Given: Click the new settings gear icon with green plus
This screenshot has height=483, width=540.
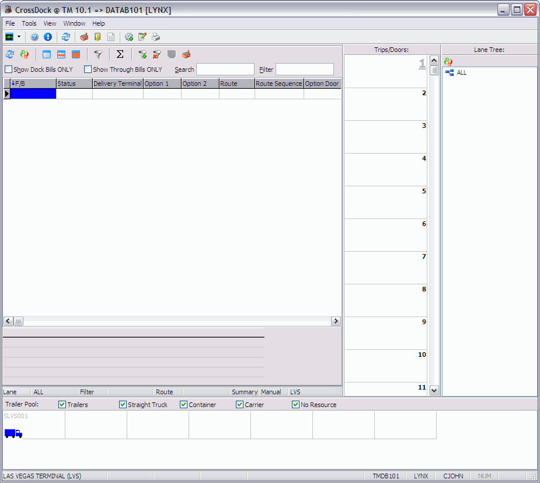Looking at the screenshot, I should click(x=129, y=37).
